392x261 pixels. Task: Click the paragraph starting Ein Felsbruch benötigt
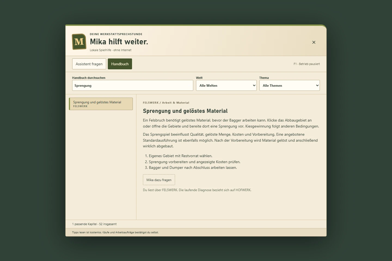point(231,123)
